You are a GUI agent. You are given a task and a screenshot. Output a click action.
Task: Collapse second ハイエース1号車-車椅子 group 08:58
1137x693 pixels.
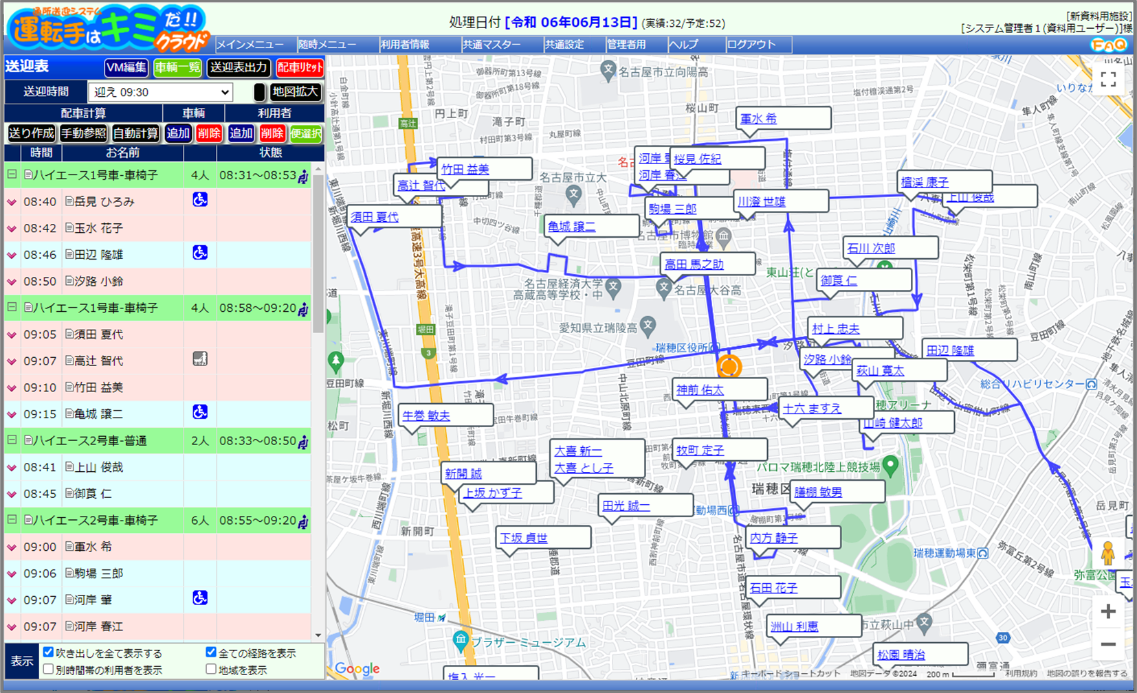[12, 307]
